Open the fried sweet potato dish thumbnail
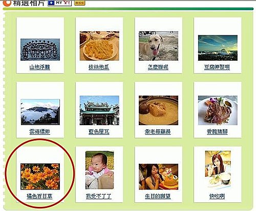 99,46
